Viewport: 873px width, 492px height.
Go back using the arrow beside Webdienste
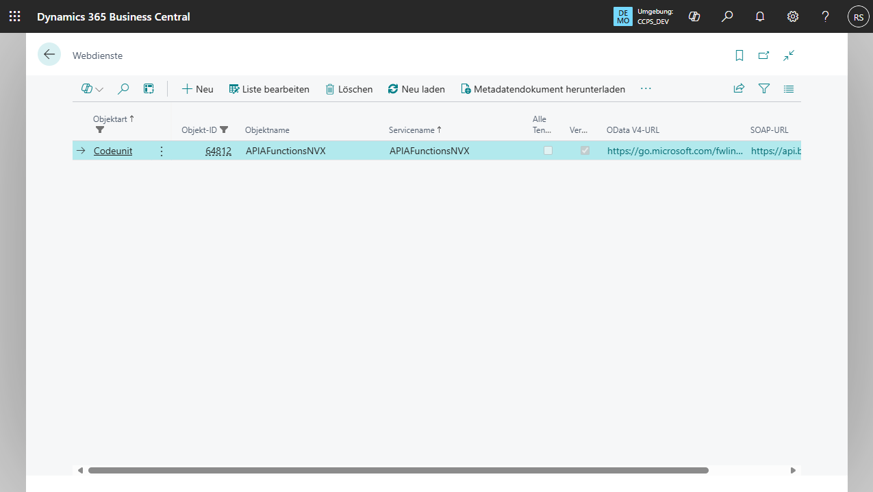point(49,55)
